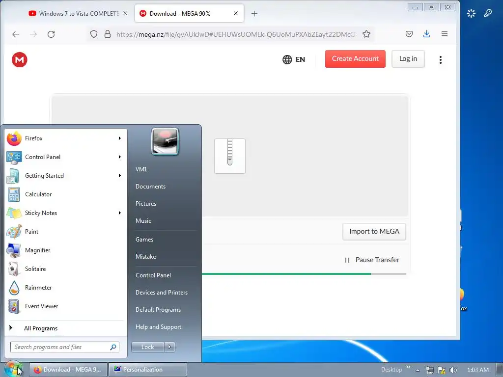Click the Start orb button
The width and height of the screenshot is (503, 377).
coord(13,369)
